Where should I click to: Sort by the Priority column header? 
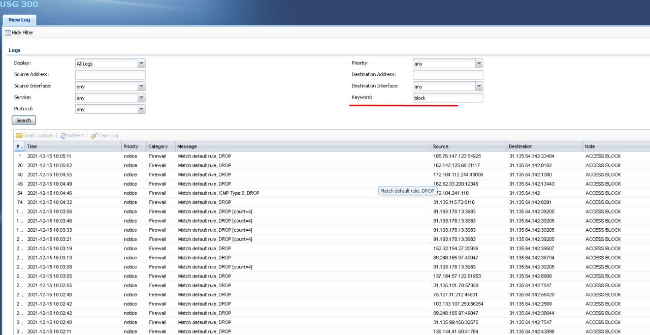click(134, 146)
